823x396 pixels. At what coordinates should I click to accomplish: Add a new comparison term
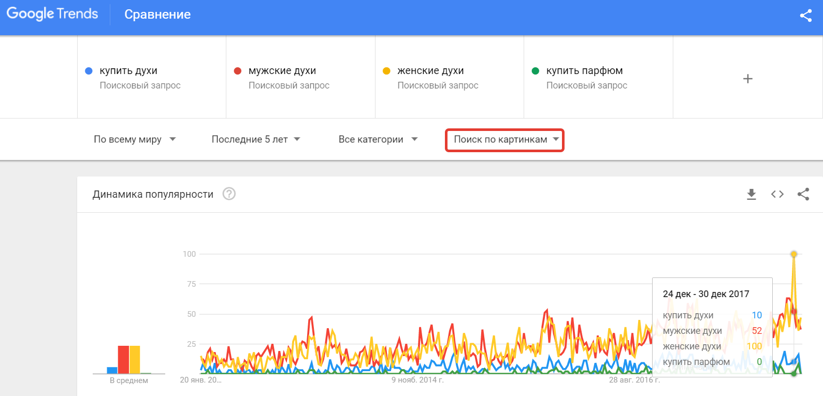[x=747, y=79]
